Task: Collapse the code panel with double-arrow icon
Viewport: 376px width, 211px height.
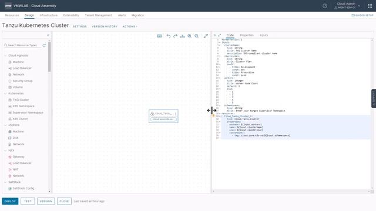Action: click(215, 35)
